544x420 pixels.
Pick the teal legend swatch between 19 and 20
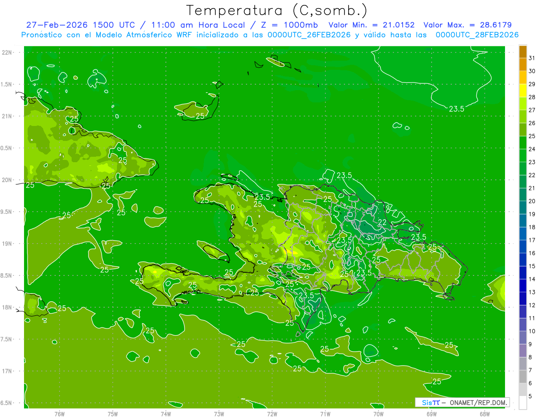click(523, 208)
